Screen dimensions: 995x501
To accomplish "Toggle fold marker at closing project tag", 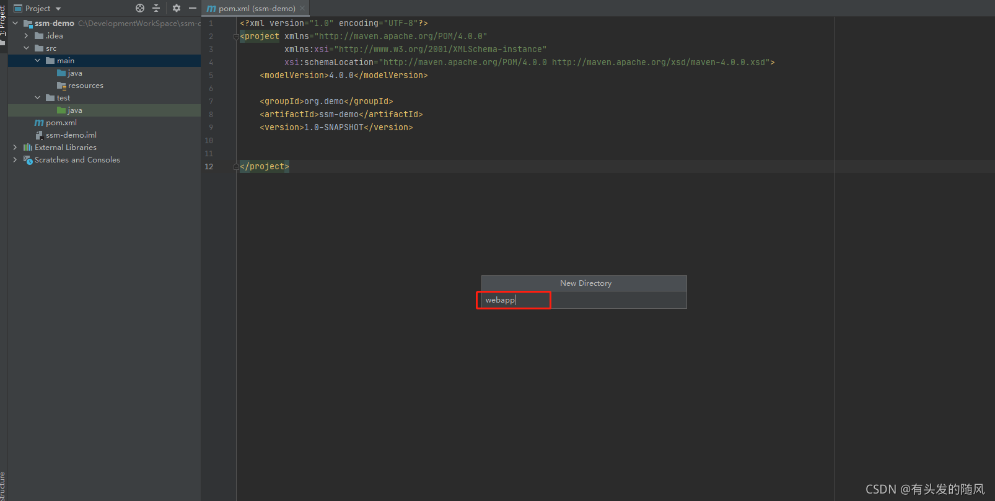I will [236, 167].
